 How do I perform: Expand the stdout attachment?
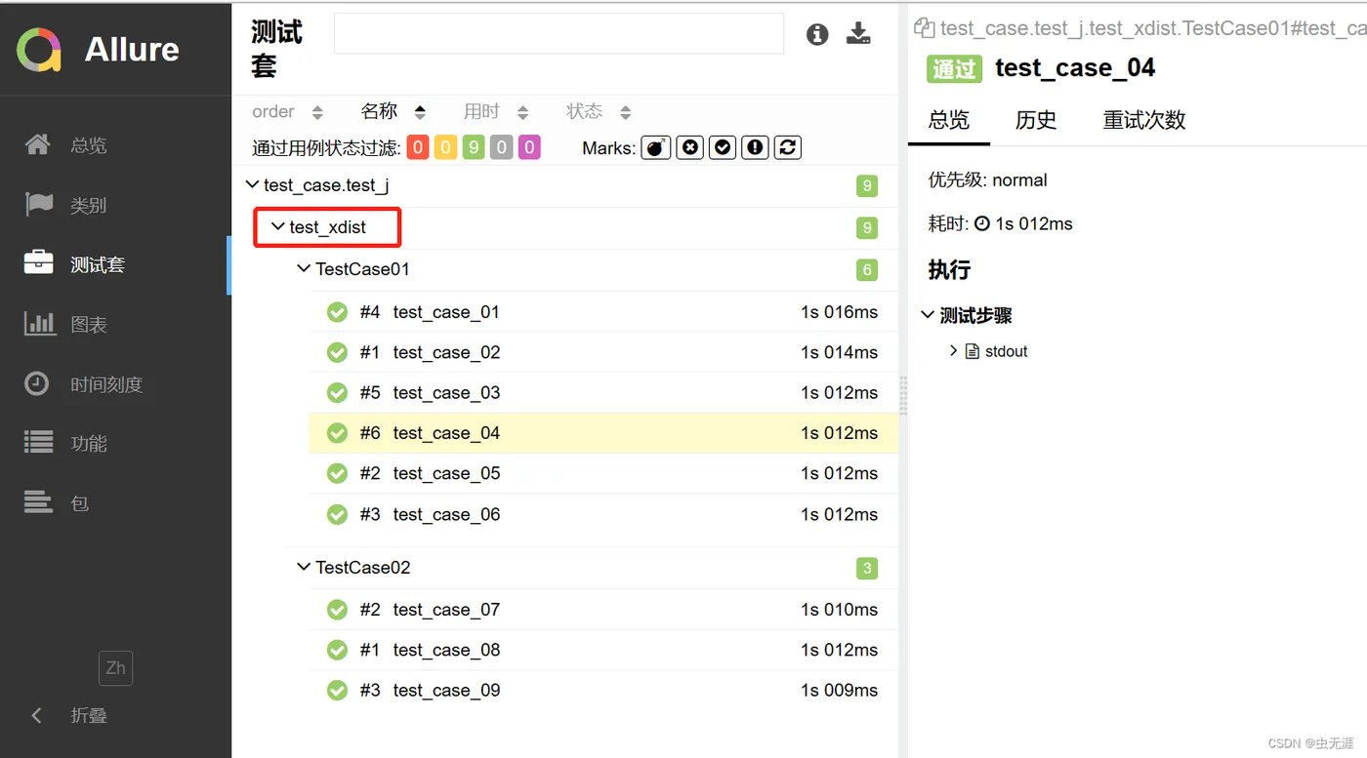coord(989,351)
